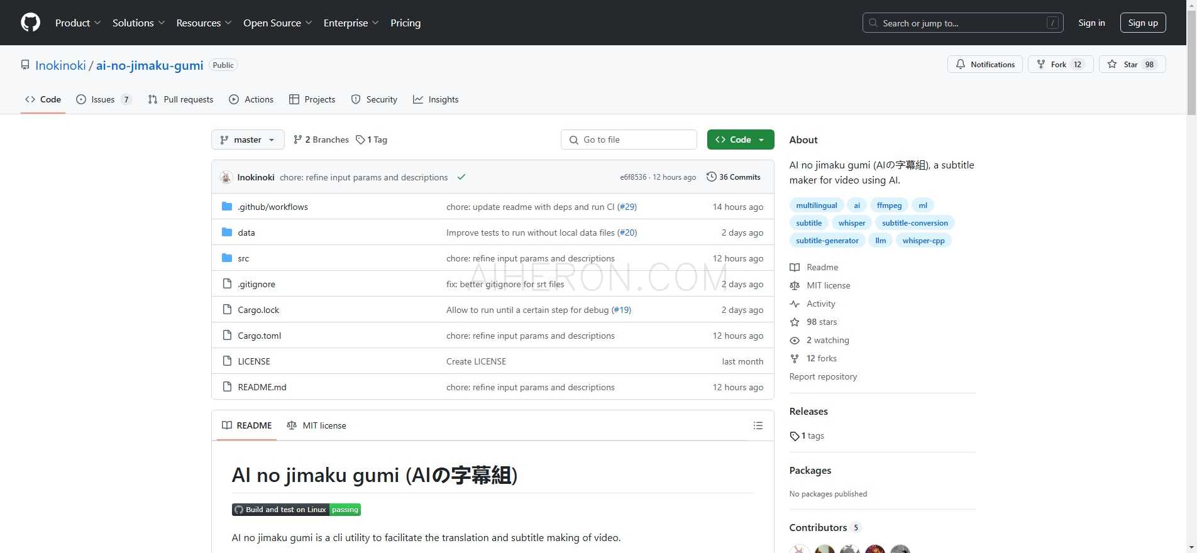This screenshot has height=553, width=1197.
Task: Open the Insights tab
Action: click(x=436, y=99)
